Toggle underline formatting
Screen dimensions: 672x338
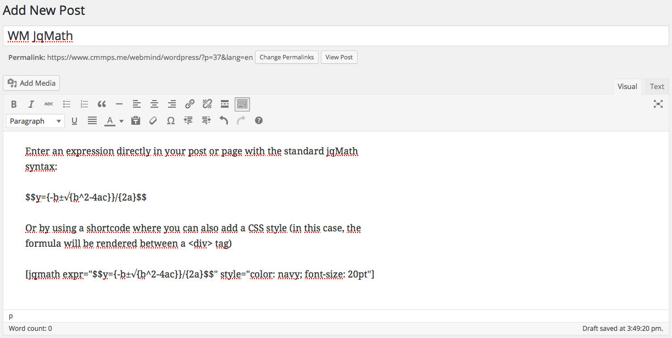75,120
